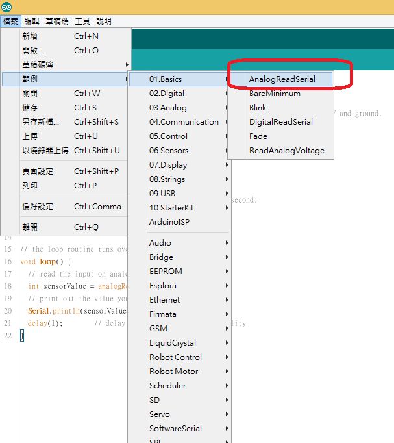Screen dimensions: 394x443
Task: Expand the GSM library examples
Action: click(x=180, y=329)
